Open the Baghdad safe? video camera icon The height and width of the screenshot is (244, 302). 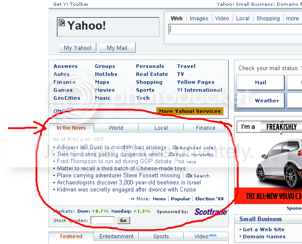click(175, 147)
